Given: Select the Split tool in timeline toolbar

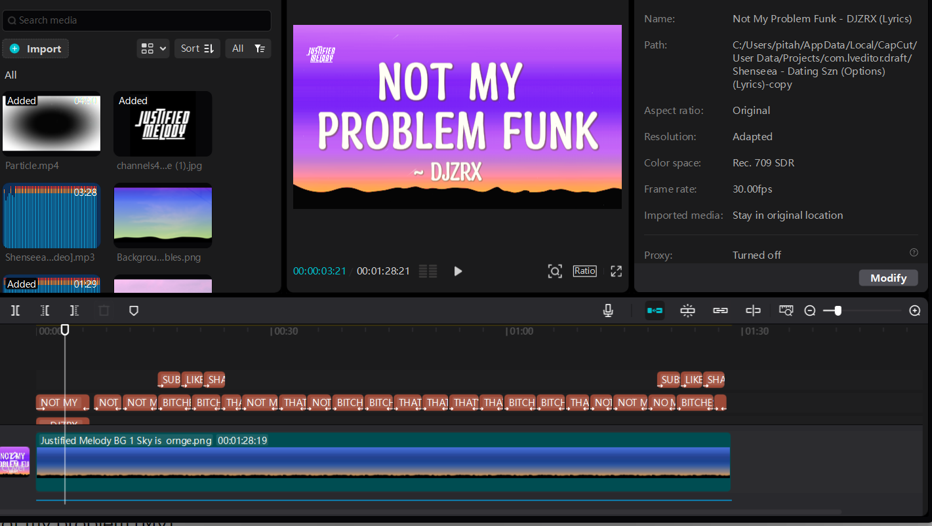Looking at the screenshot, I should 15,310.
